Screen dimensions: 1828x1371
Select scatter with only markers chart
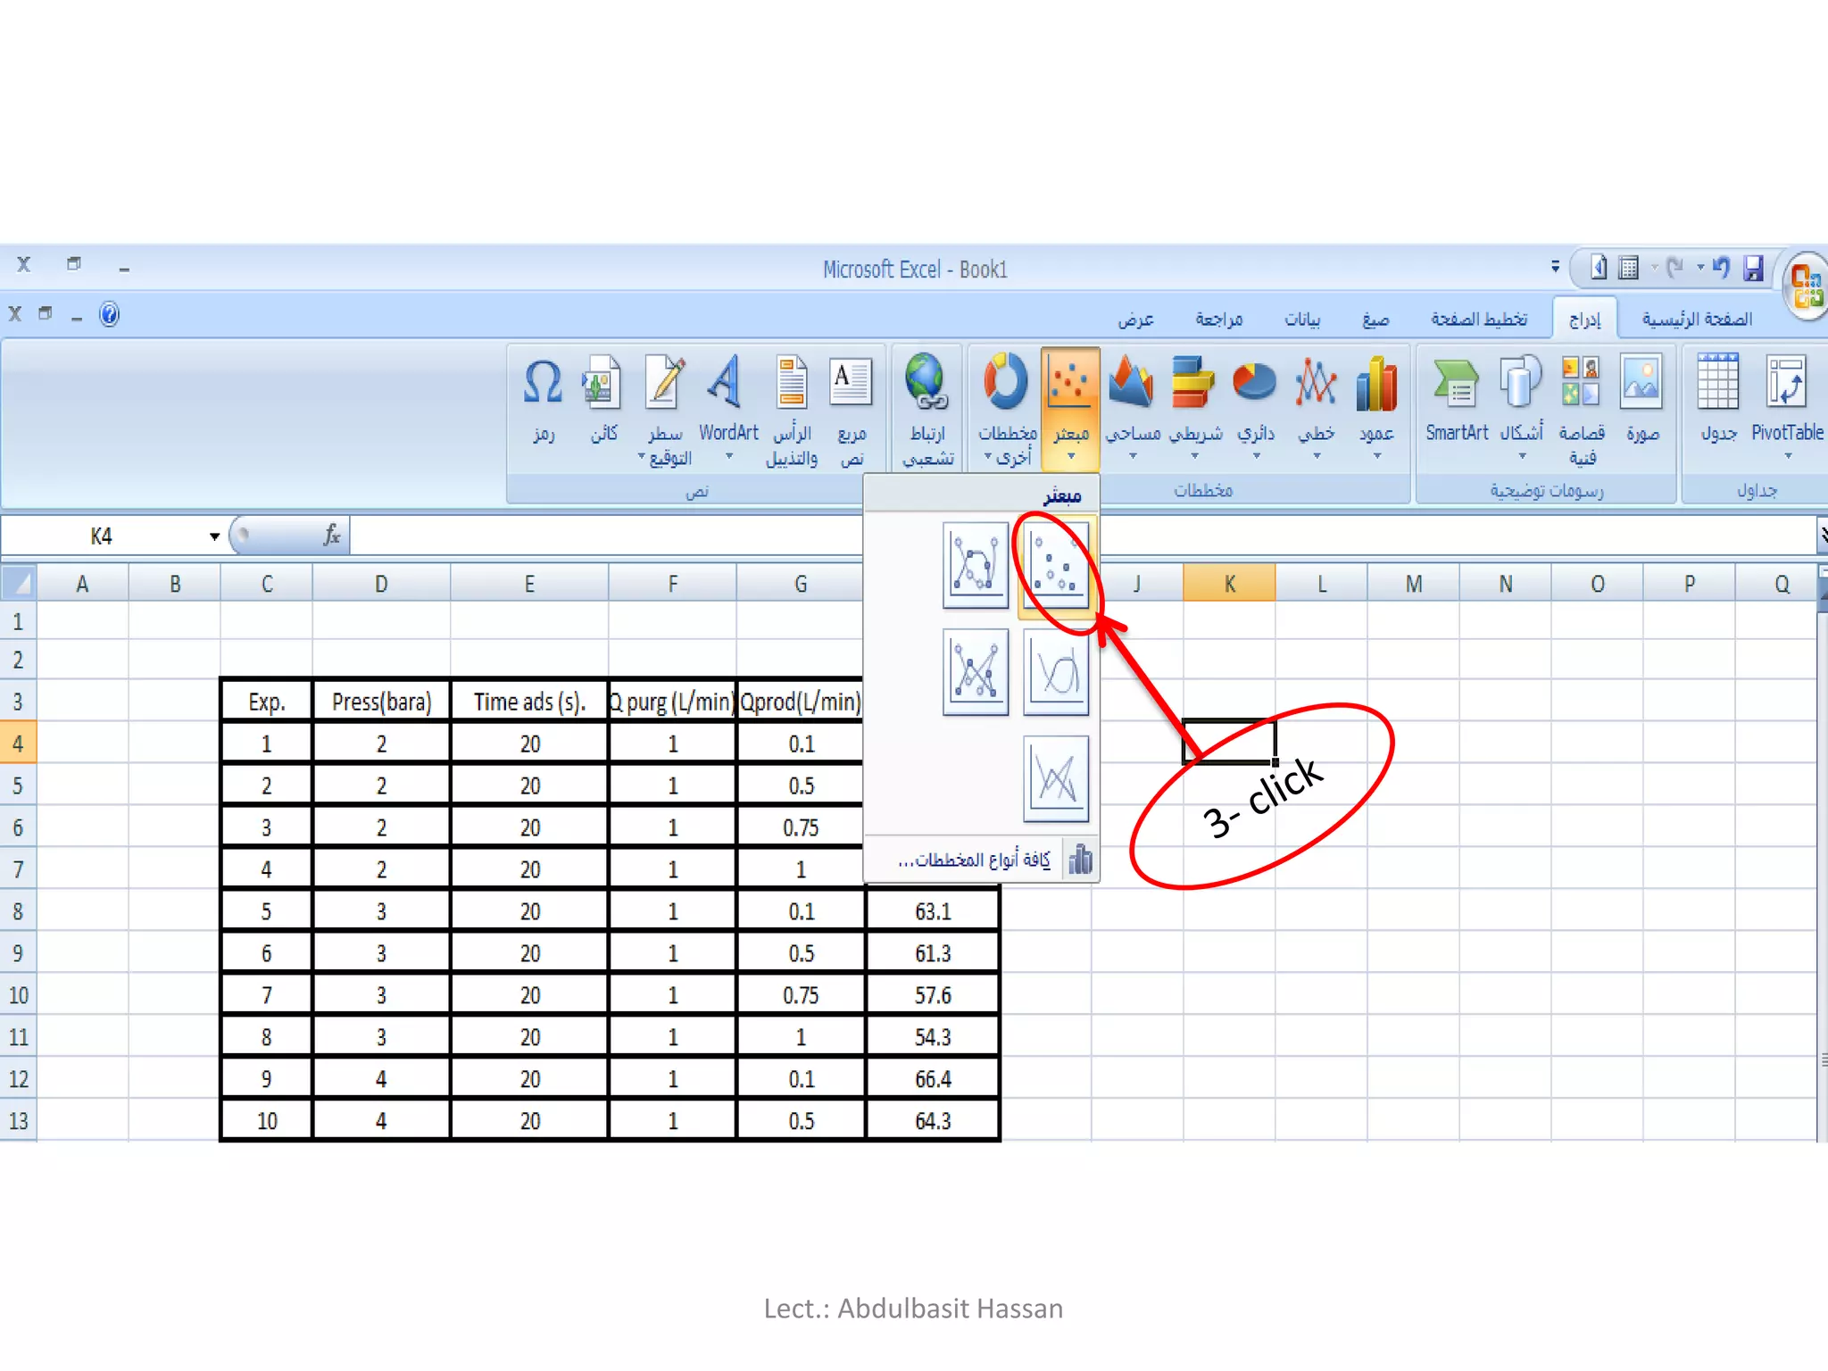[1057, 566]
